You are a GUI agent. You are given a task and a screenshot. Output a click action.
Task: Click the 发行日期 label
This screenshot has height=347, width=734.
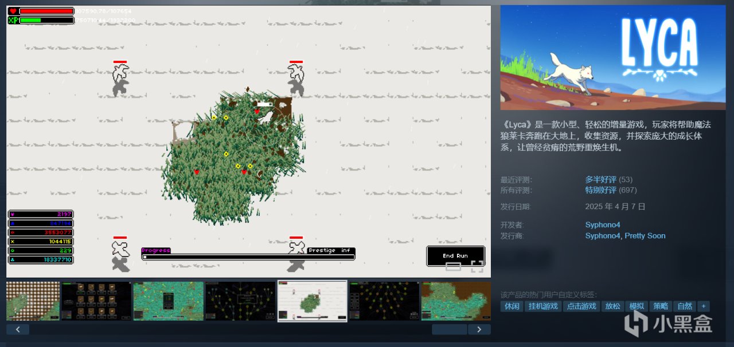click(x=516, y=207)
